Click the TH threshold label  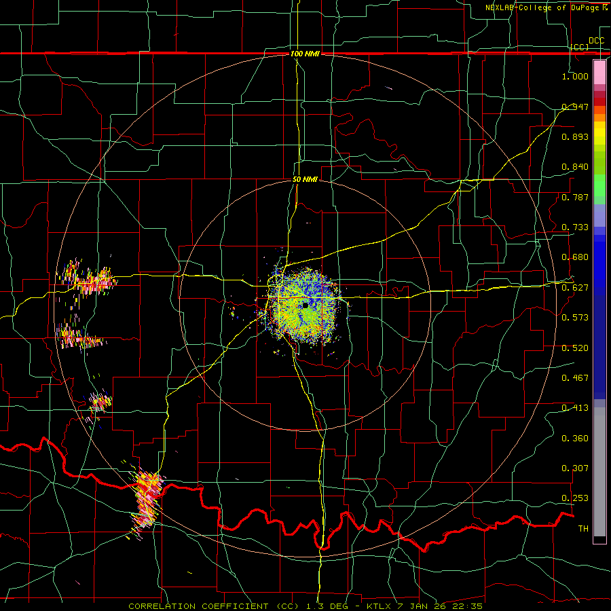pos(583,529)
